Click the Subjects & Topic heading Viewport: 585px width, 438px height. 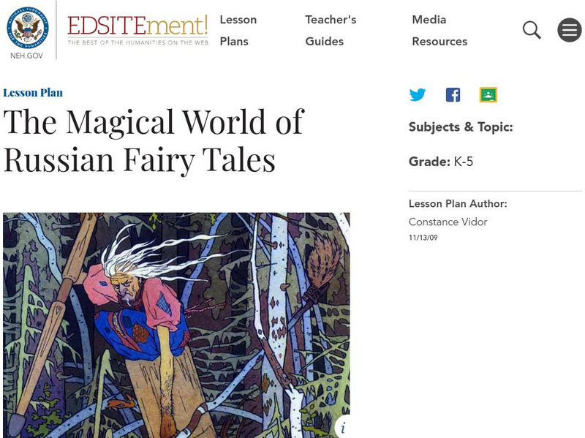tap(461, 127)
